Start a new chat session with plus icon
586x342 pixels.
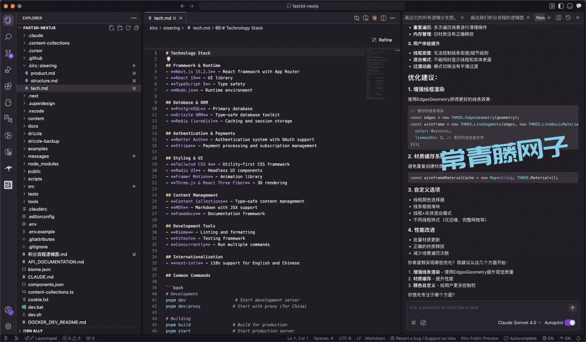tap(549, 17)
